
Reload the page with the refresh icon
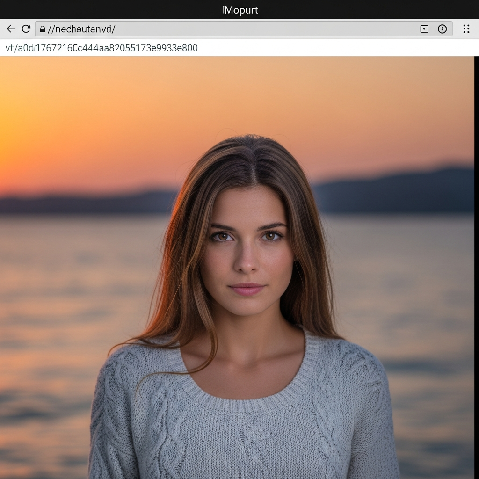click(26, 29)
